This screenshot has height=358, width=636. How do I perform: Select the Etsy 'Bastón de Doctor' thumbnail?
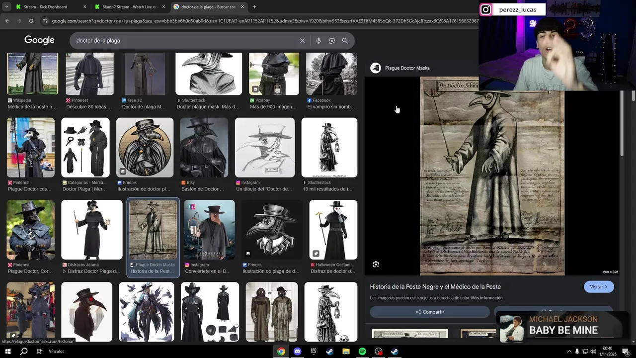(x=204, y=148)
